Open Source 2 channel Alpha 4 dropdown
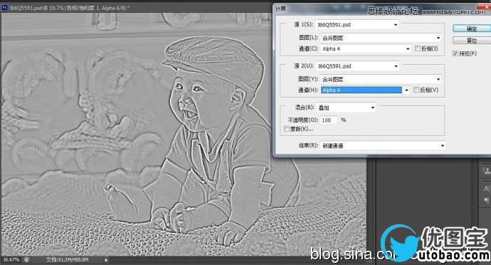The height and width of the screenshot is (265, 491). click(x=366, y=90)
